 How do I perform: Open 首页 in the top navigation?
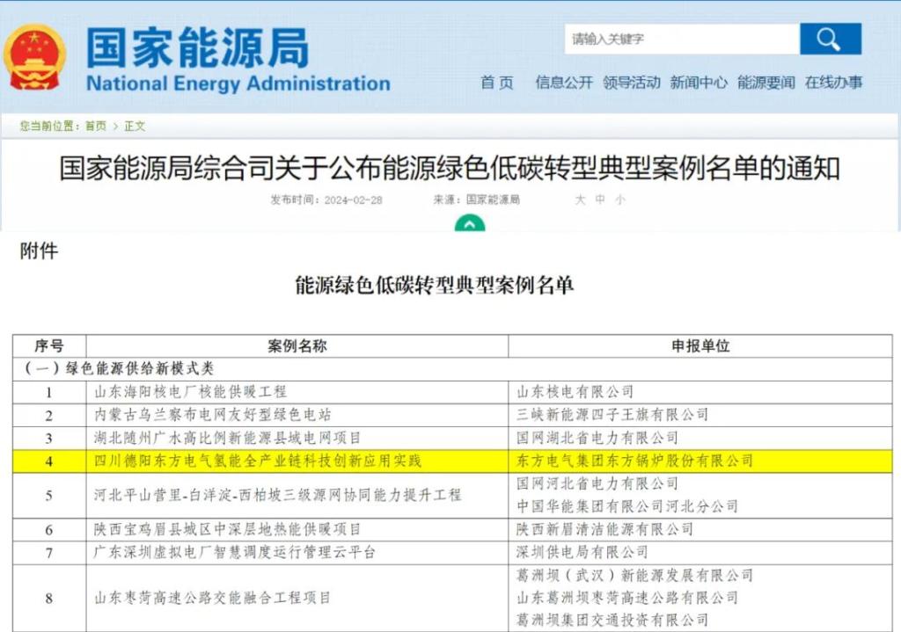(x=496, y=83)
